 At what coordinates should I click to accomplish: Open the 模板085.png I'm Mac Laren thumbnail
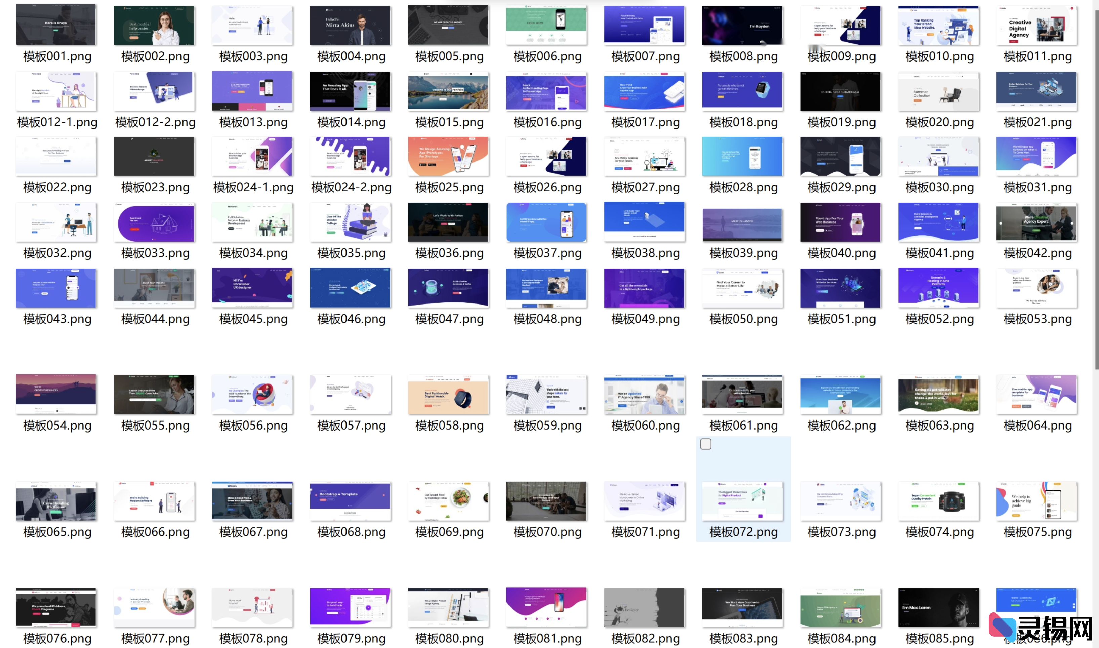tap(938, 607)
